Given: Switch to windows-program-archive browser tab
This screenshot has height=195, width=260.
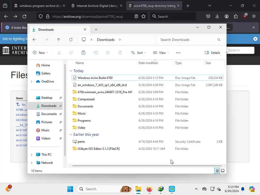Looking at the screenshot, I should 40,6.
